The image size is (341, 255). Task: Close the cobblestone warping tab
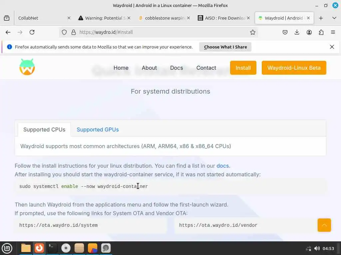point(188,18)
